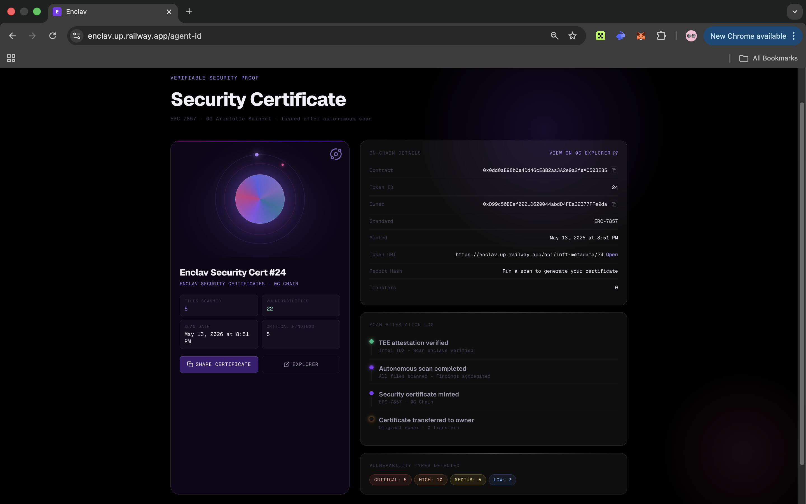Click 'Certificate transferred to owner' log entry

[426, 420]
